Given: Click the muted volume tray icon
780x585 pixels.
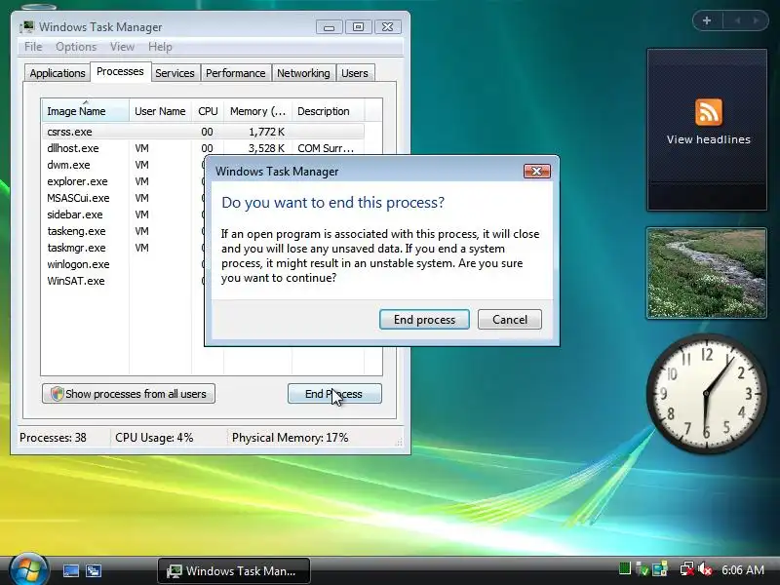Looking at the screenshot, I should pos(705,568).
